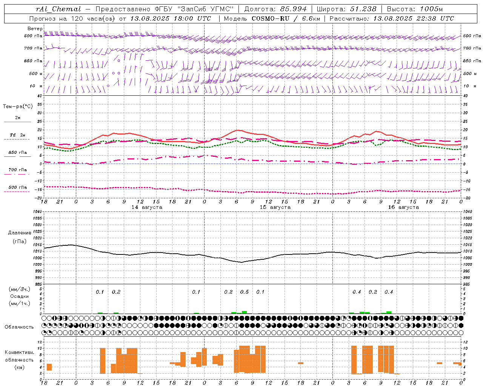Click the station name rAl_Chemal
This screenshot has width=483, height=386.
[x=58, y=9]
